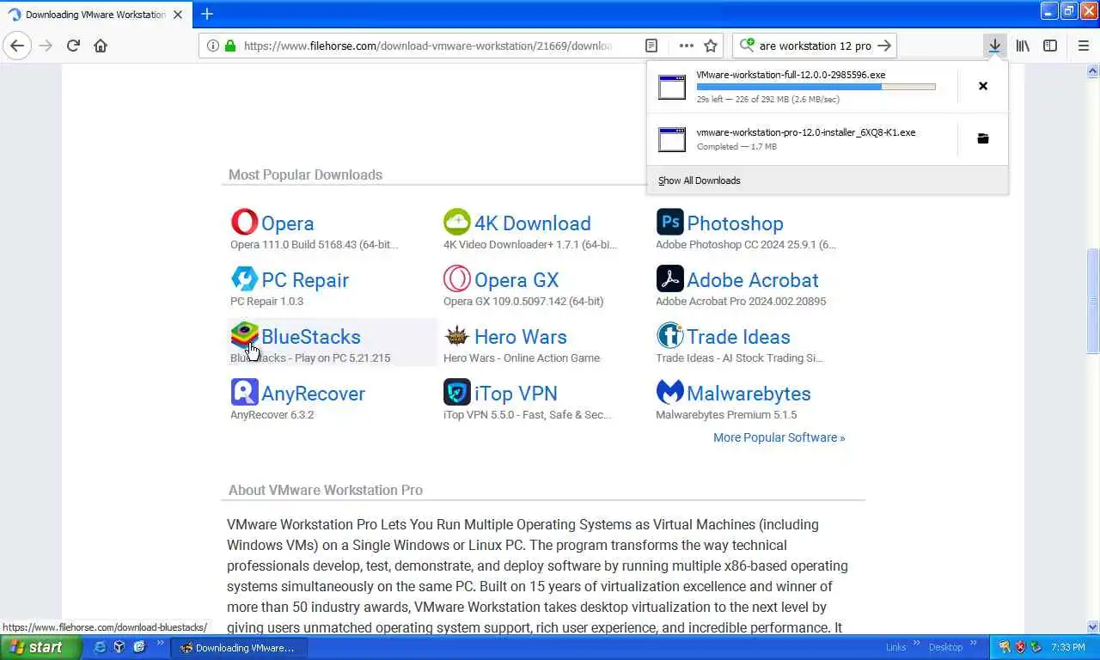Open the BlueStacks link
Screen dimensions: 1100x660
coord(311,337)
